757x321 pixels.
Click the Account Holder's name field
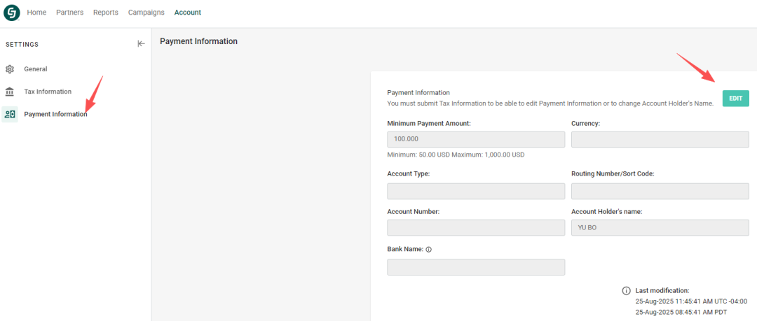coord(660,228)
